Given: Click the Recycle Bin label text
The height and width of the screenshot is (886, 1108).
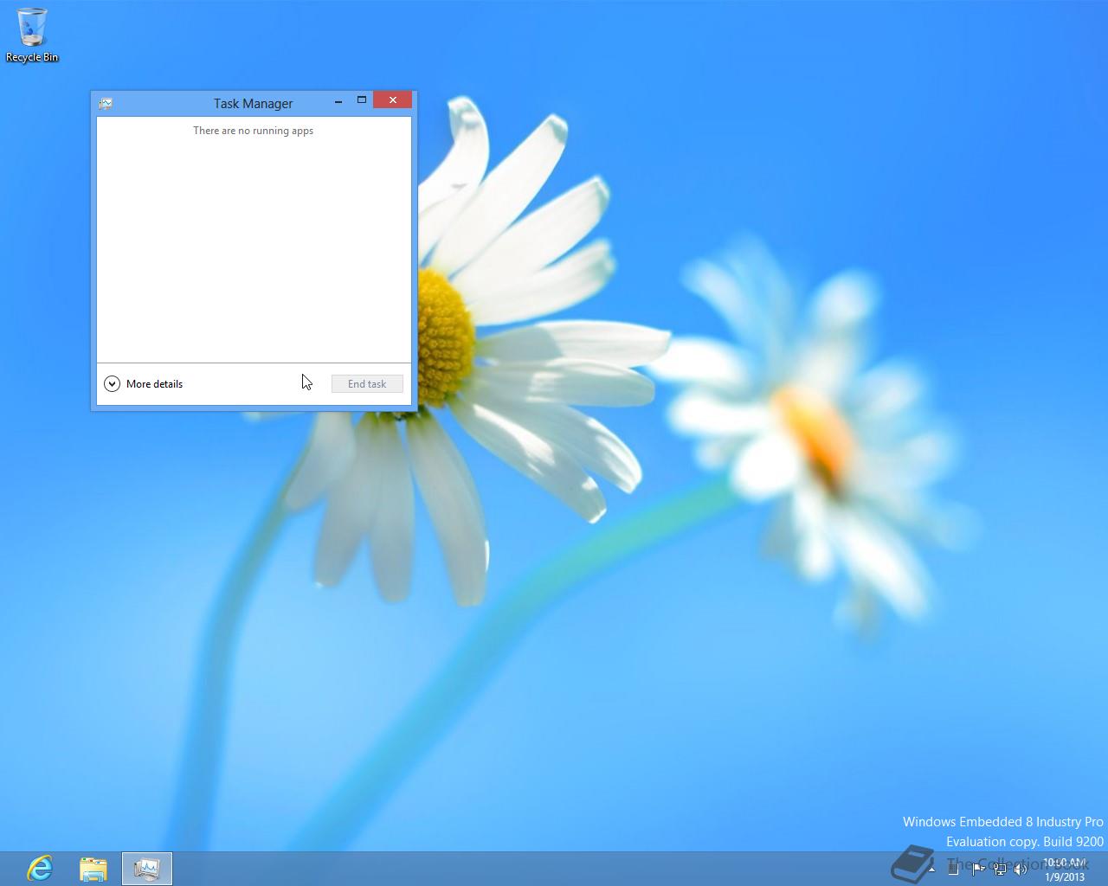Looking at the screenshot, I should pos(32,57).
